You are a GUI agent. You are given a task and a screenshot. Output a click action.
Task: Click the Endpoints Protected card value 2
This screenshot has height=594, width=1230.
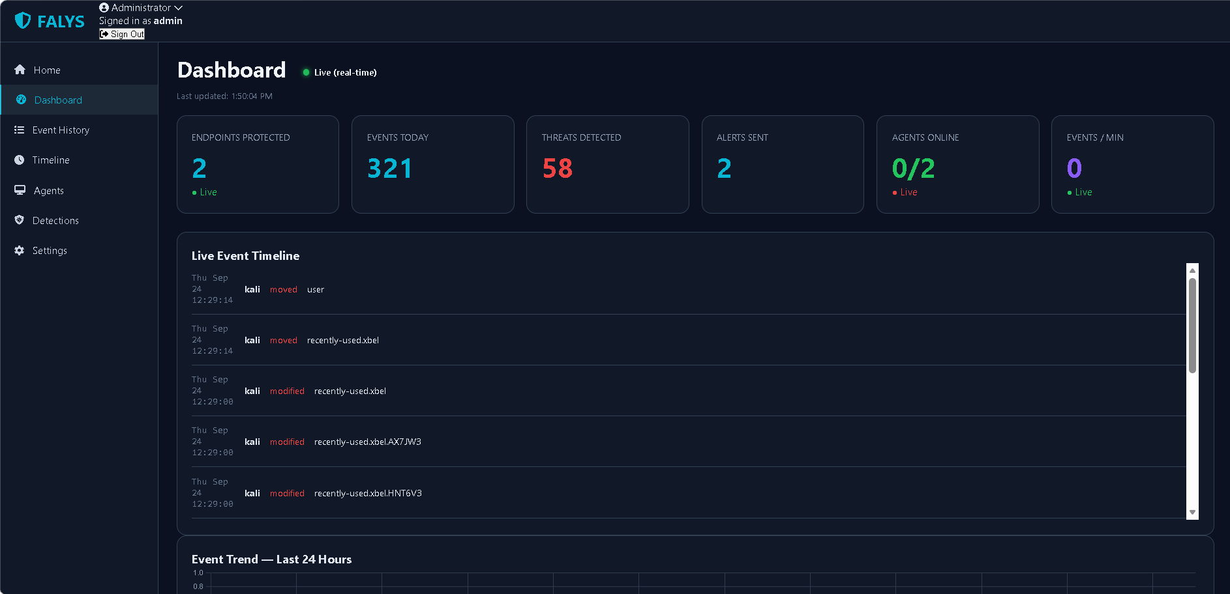(200, 169)
